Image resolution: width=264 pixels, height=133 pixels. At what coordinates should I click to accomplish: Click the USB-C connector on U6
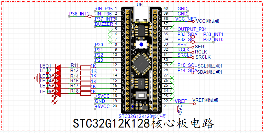click(141, 14)
